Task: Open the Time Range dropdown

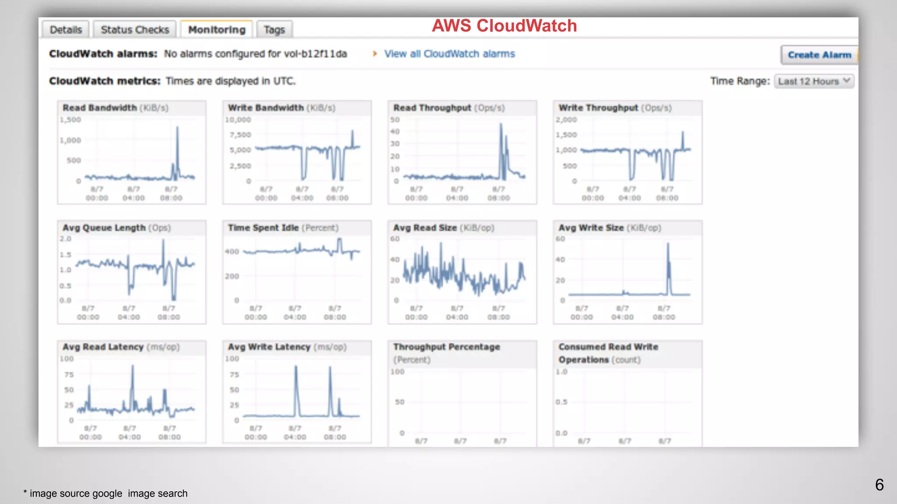Action: pyautogui.click(x=814, y=81)
